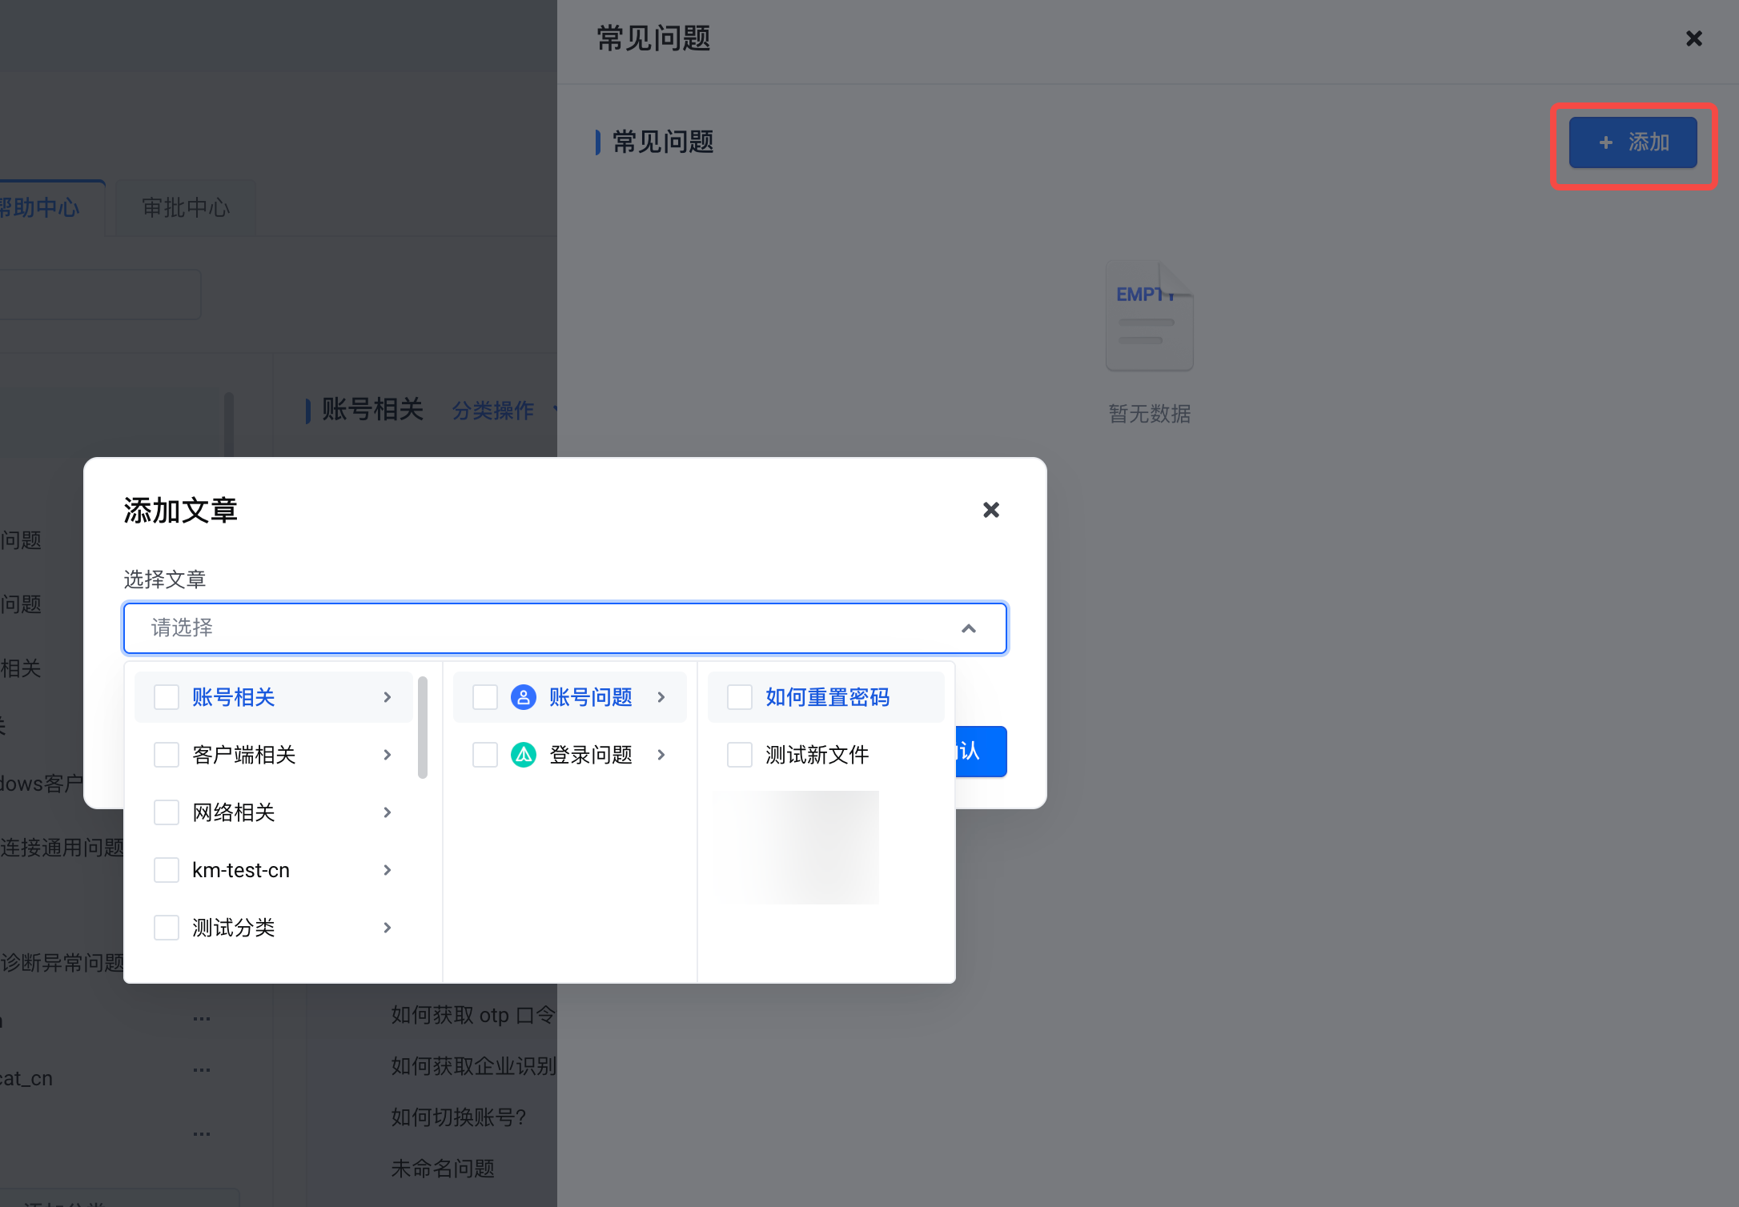This screenshot has height=1207, width=1739.
Task: Close the 常见问题 drawer panel
Action: coord(1693,38)
